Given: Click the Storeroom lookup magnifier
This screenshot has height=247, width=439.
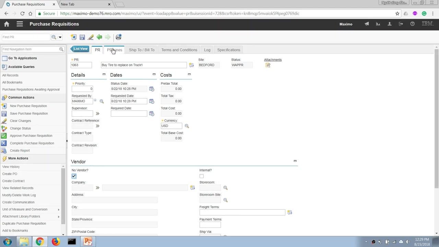Looking at the screenshot, I should click(x=225, y=188).
